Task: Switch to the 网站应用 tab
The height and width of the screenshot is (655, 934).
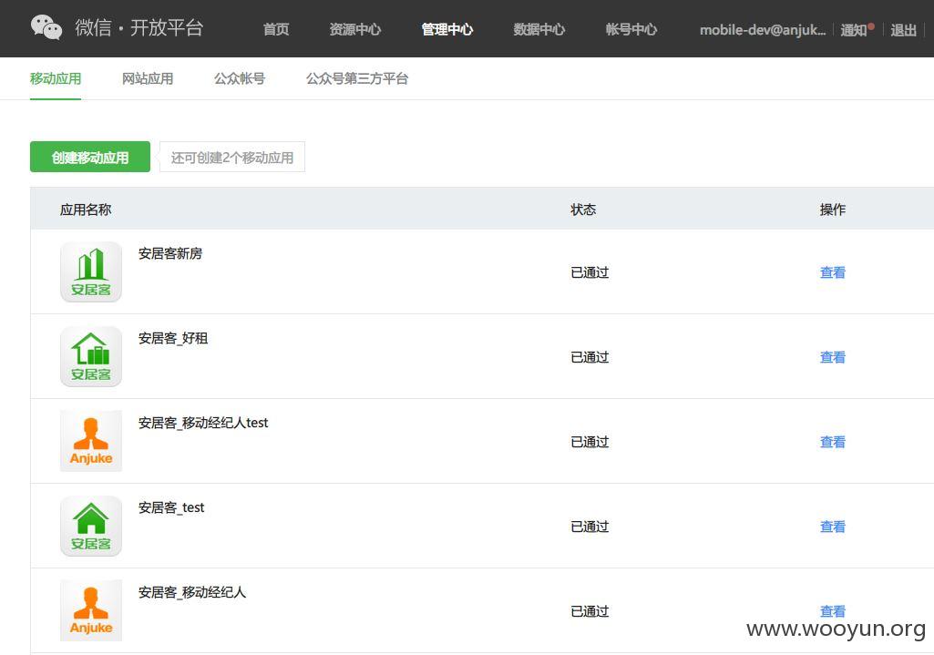Action: pos(148,78)
